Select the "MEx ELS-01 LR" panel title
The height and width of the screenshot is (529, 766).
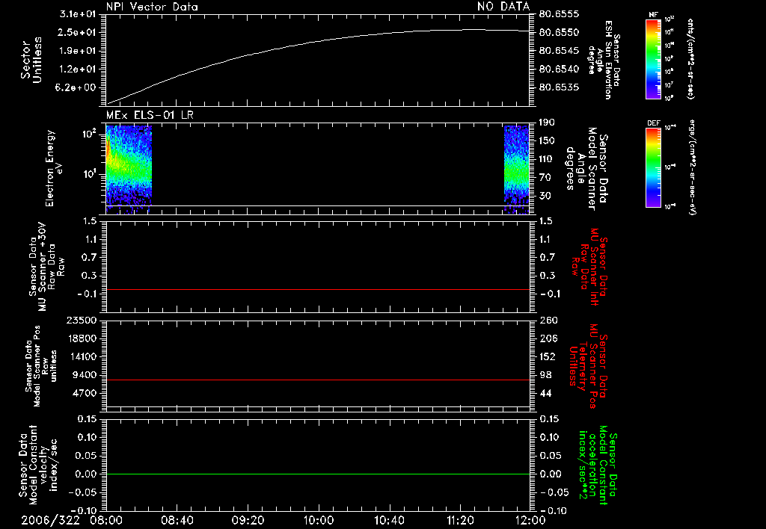[150, 115]
